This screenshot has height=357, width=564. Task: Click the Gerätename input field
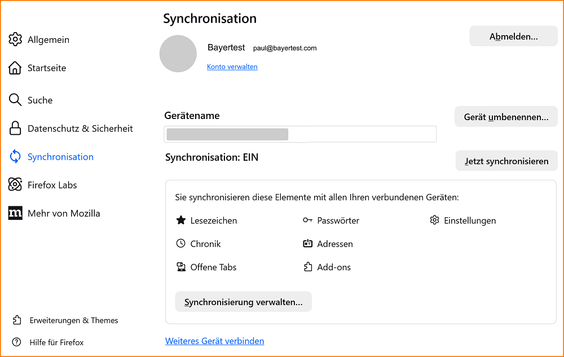tap(299, 134)
